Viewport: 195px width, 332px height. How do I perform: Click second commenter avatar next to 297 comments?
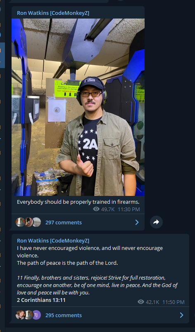pos(29,222)
